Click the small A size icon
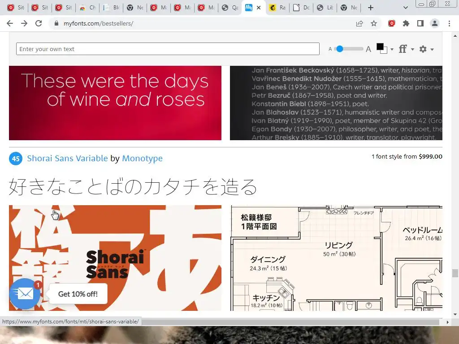 click(330, 49)
